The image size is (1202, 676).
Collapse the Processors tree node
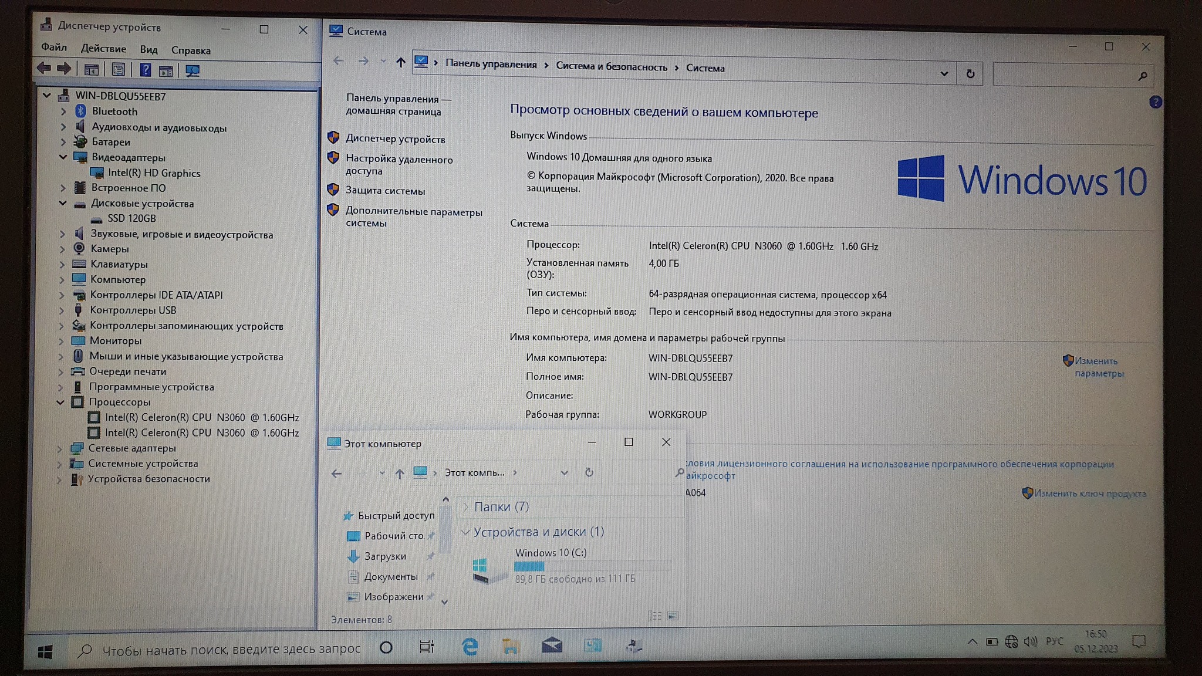(x=60, y=402)
